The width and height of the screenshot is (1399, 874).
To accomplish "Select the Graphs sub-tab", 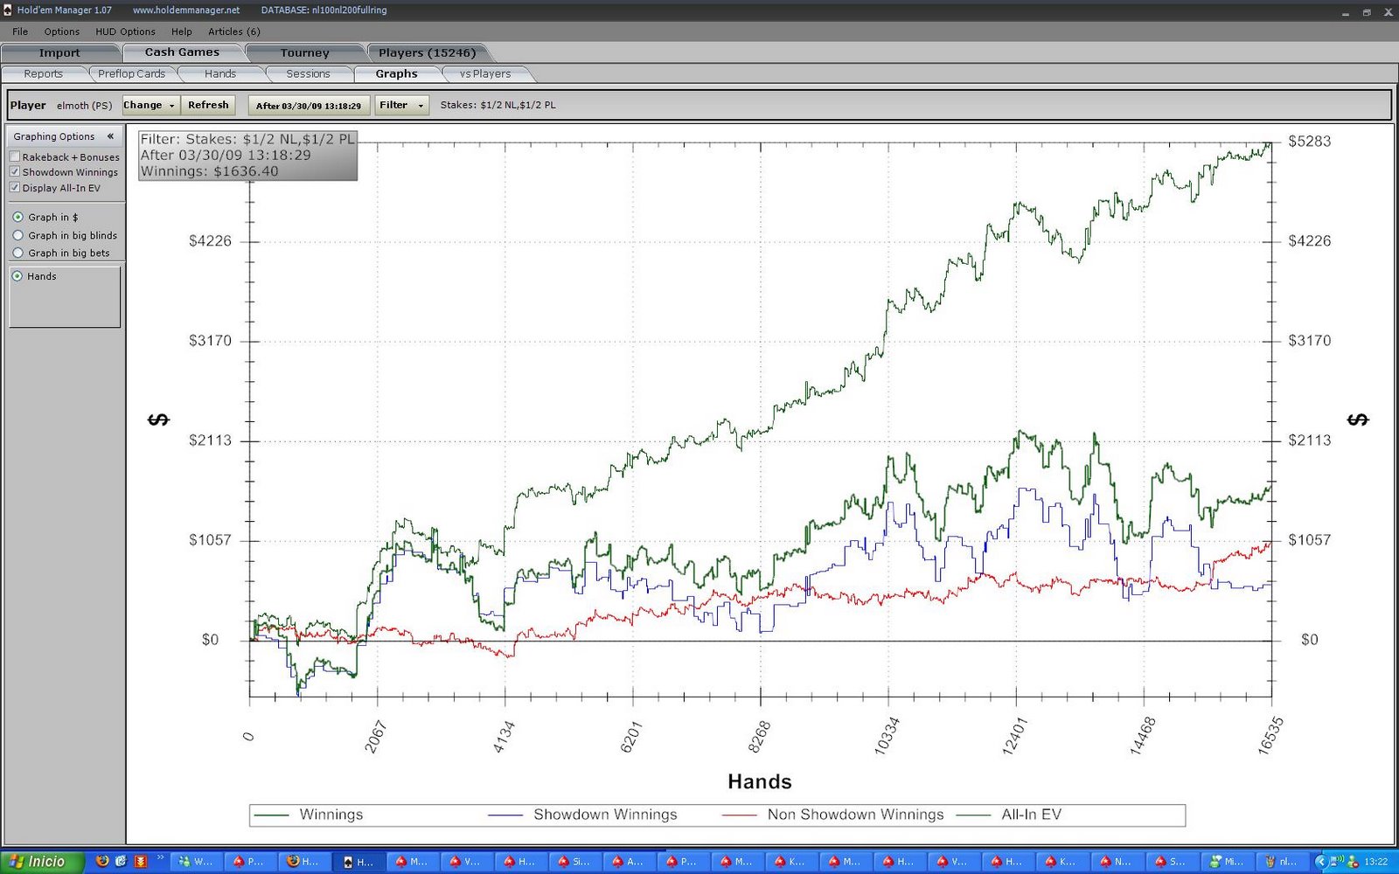I will (397, 74).
